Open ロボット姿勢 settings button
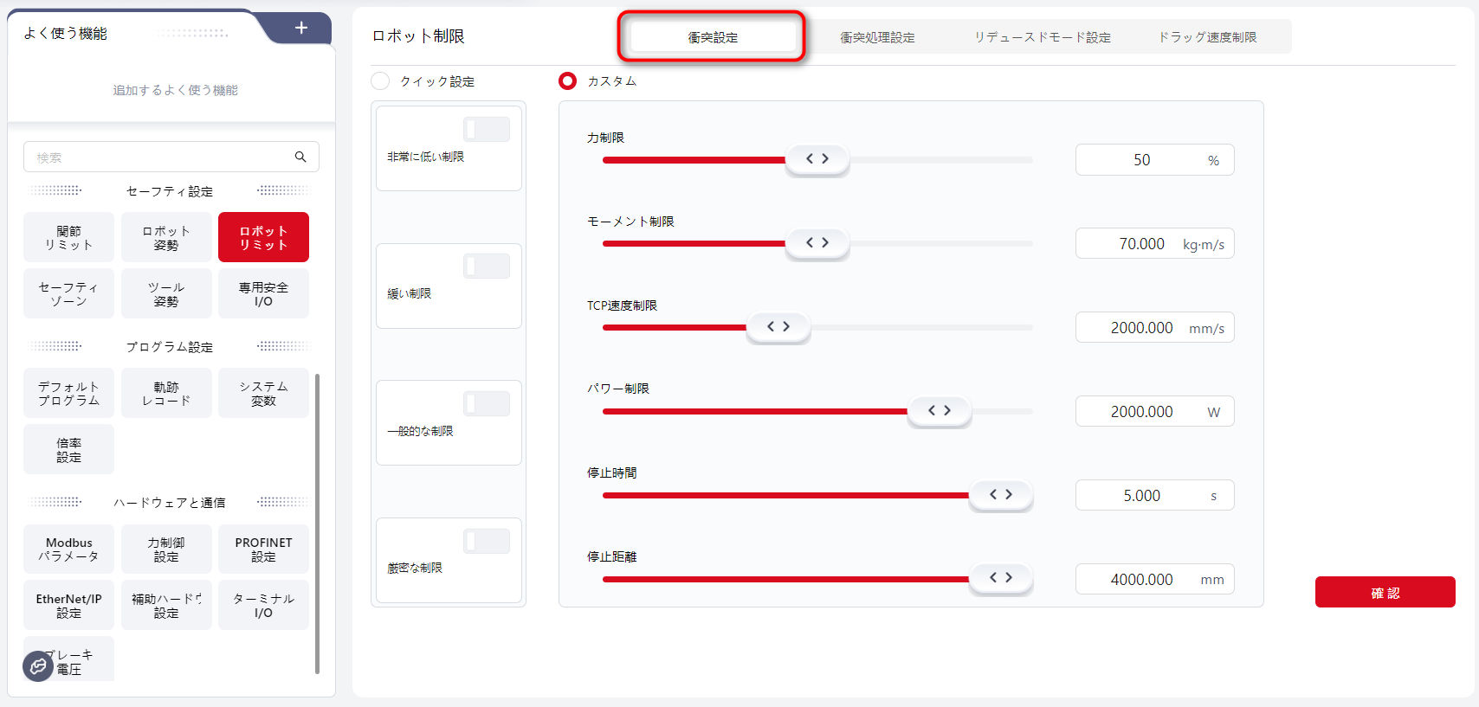Image resolution: width=1479 pixels, height=707 pixels. tap(166, 237)
